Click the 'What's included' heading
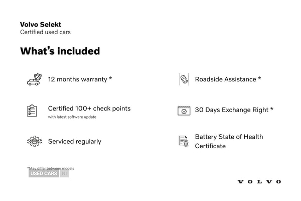The width and height of the screenshot is (301, 201). (60, 51)
